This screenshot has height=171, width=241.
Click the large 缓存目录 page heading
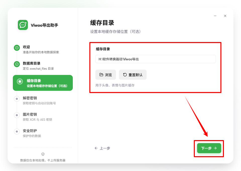pyautogui.click(x=102, y=23)
